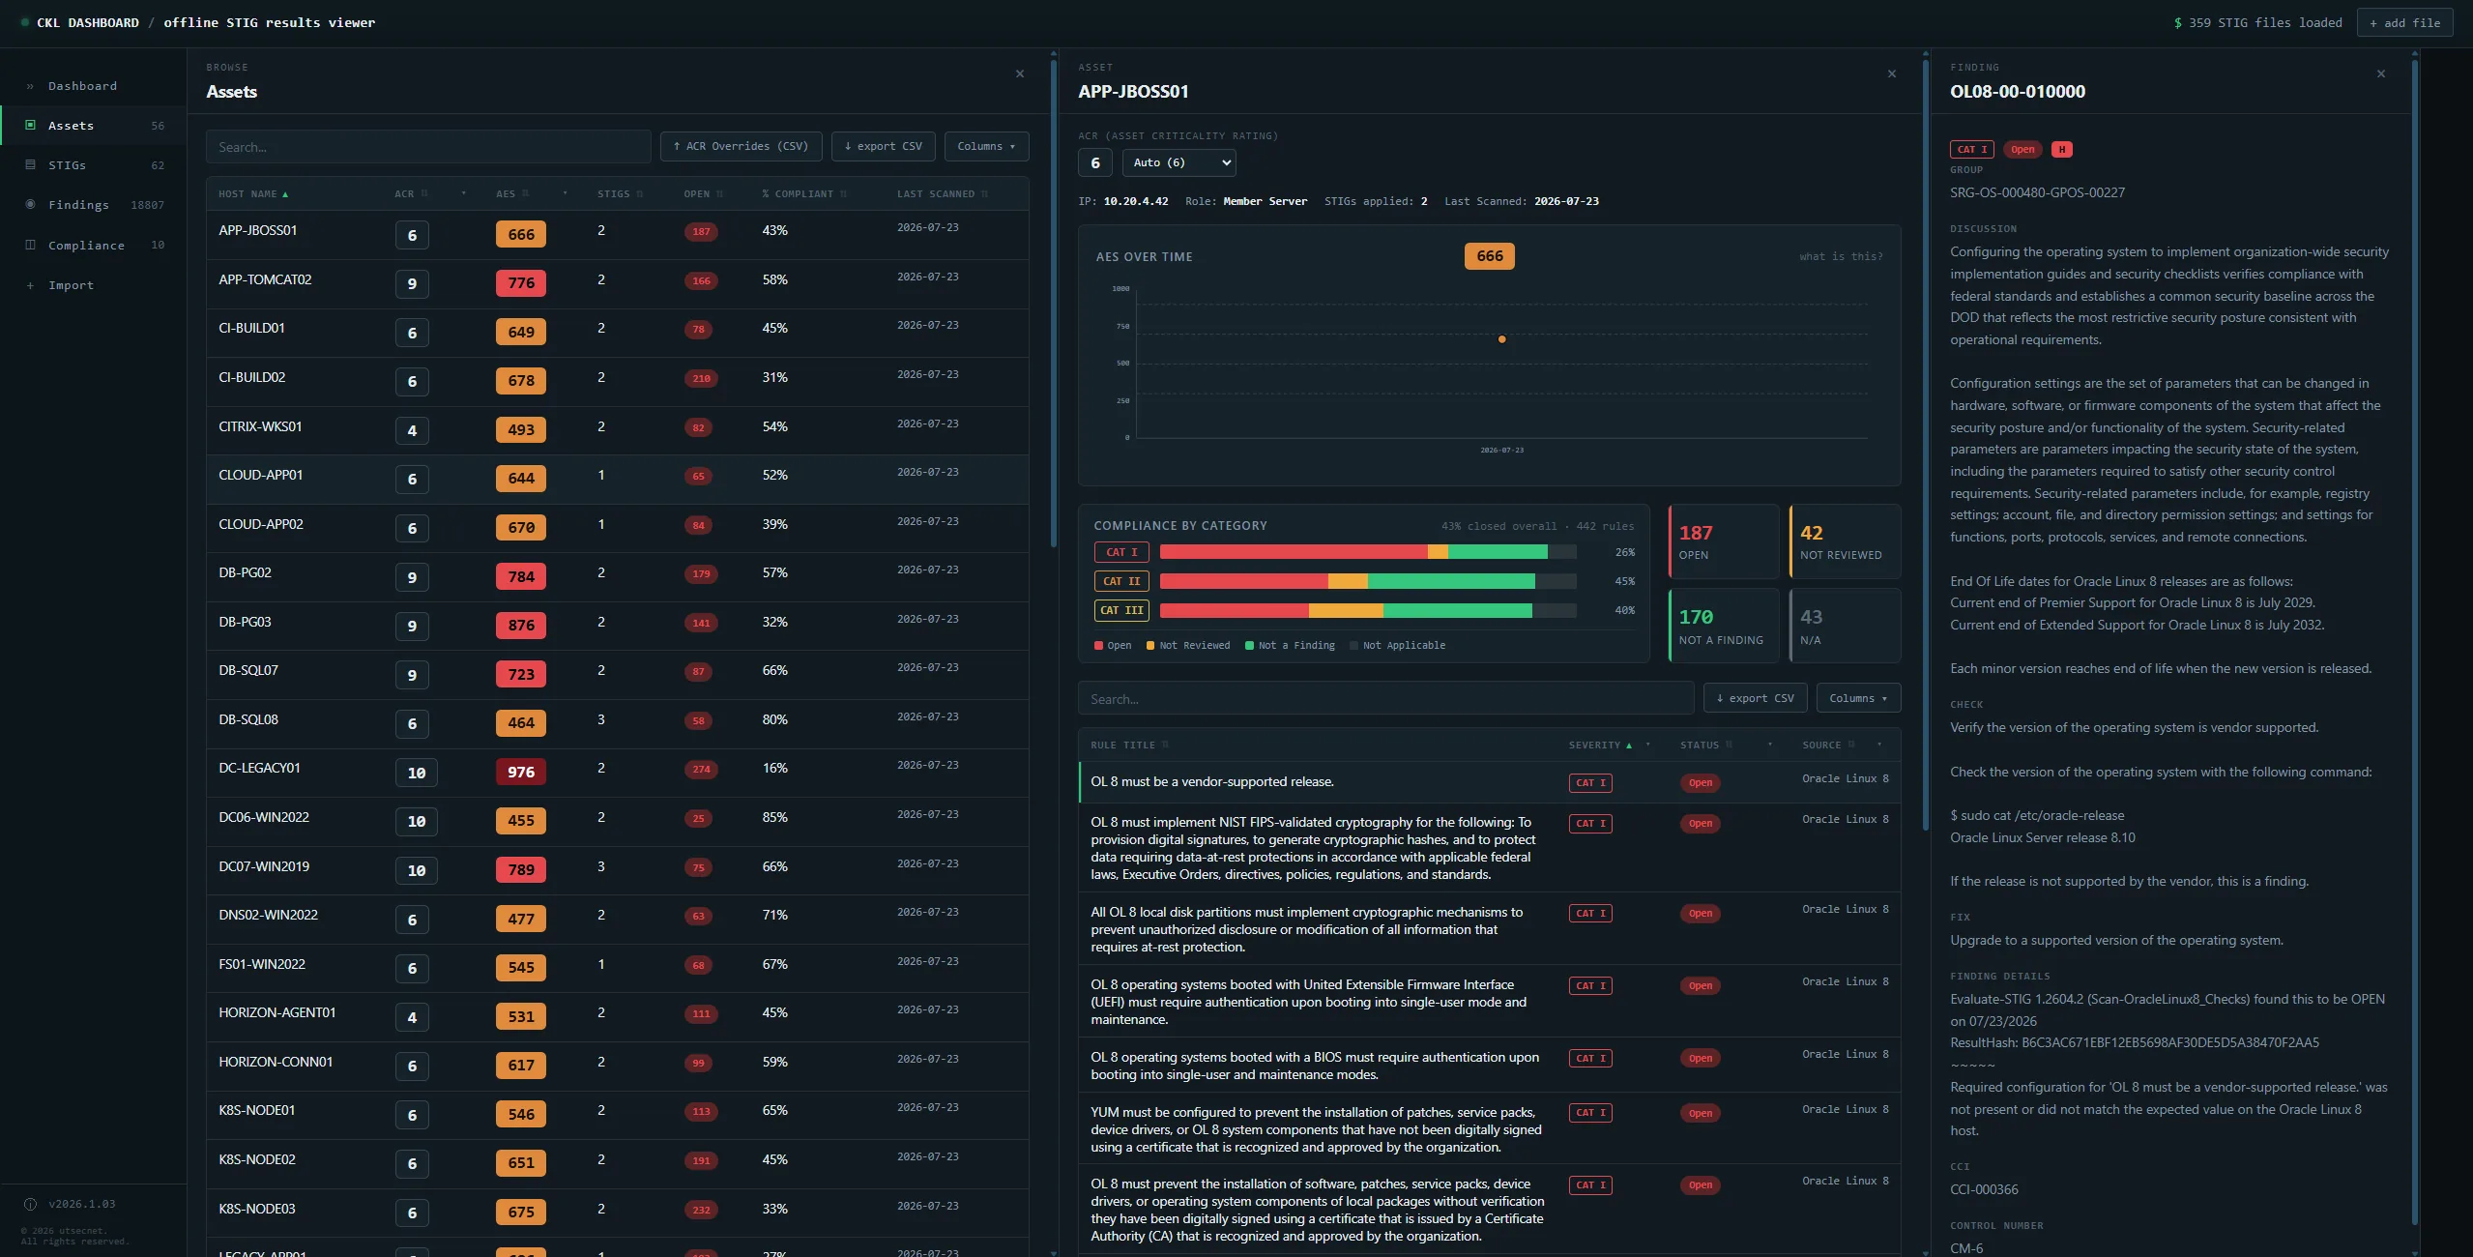
Task: Click the Last Scanned column sort icon
Action: (985, 194)
